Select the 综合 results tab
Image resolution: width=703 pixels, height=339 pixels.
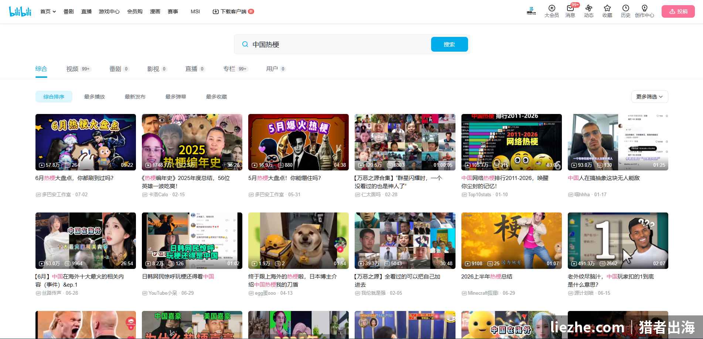41,69
